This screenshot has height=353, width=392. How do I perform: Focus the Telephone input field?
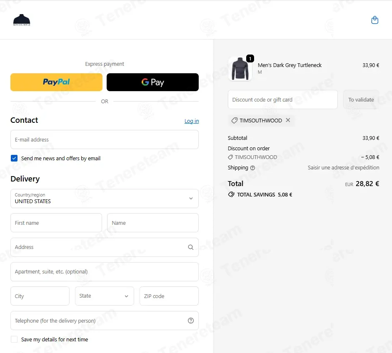coord(105,321)
